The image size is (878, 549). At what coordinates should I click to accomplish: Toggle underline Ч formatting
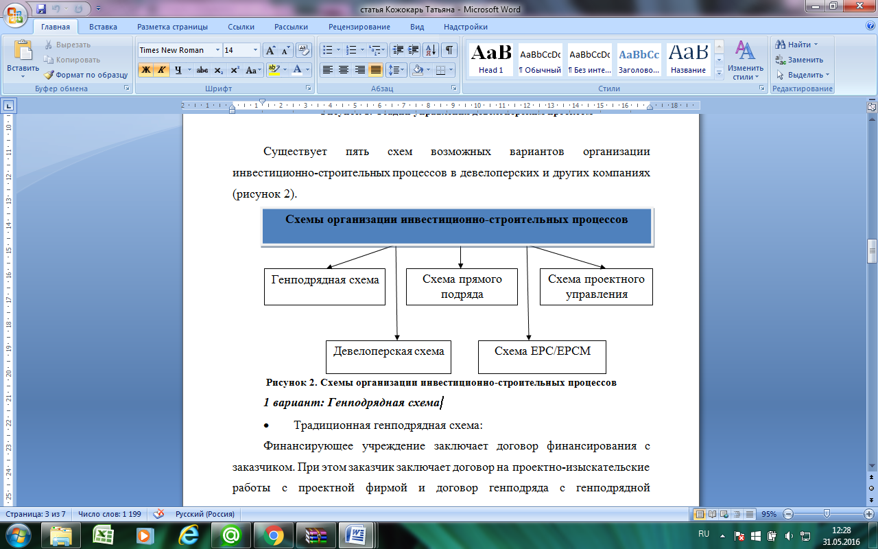coord(178,70)
